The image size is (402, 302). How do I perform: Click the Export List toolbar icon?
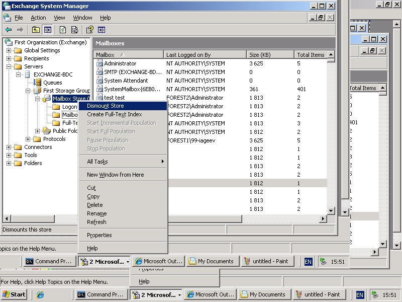coord(74,30)
